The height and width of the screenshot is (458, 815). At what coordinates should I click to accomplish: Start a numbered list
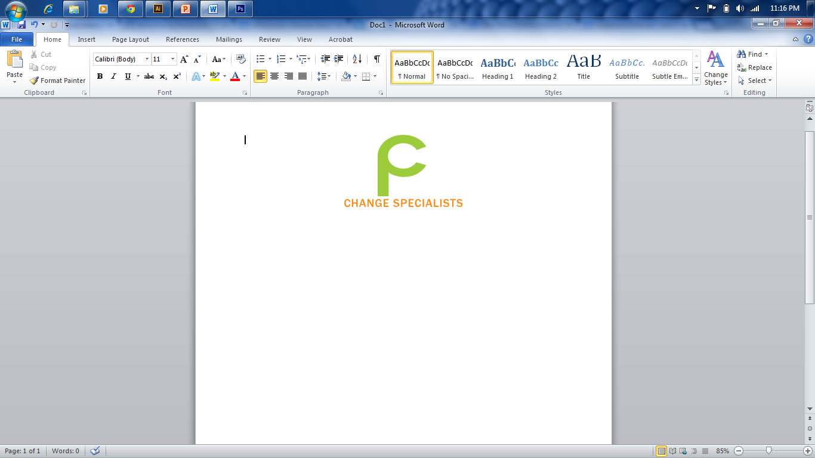[281, 59]
